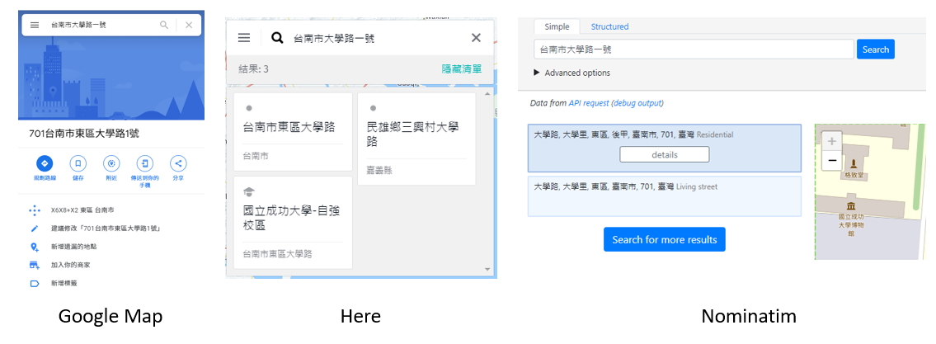Click the add a missing place pin icon

[x=35, y=247]
